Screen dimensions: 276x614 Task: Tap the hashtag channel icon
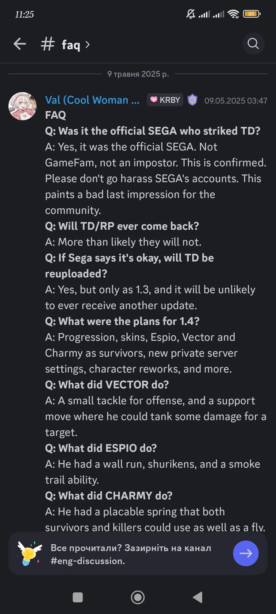[x=48, y=44]
